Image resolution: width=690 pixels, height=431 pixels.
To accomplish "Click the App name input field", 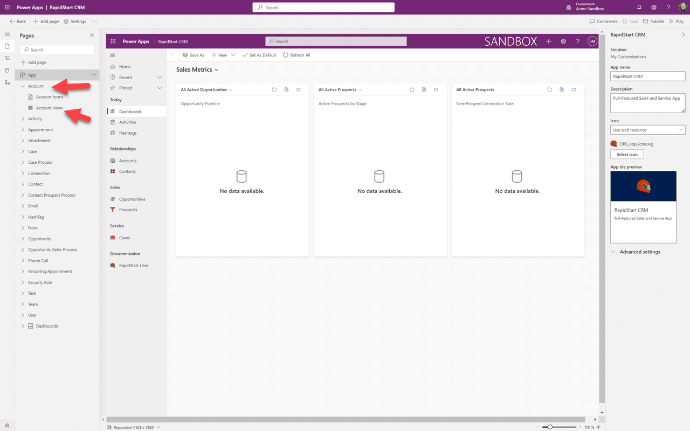I will (647, 76).
